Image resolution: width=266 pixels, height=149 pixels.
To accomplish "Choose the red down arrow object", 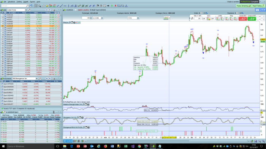I will [x=116, y=6].
